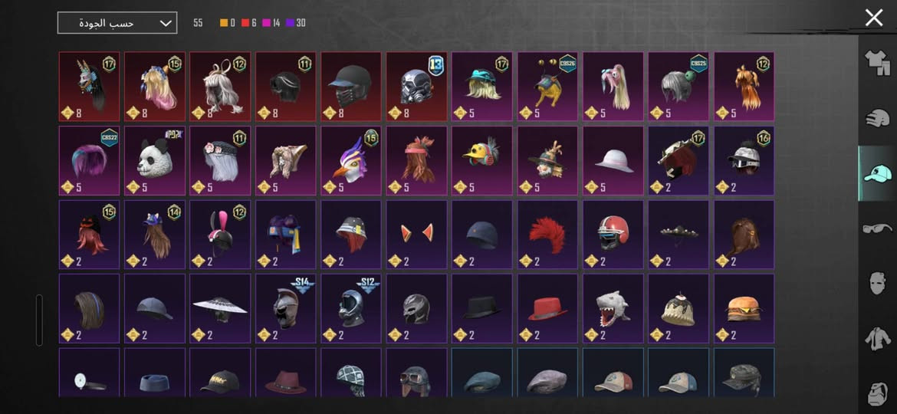
Task: Filter by the purple quality count 30
Action: pos(297,23)
